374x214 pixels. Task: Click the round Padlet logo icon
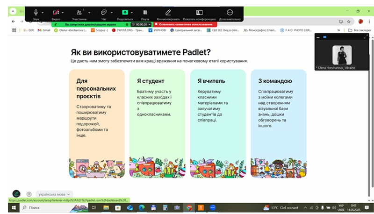tap(16, 194)
